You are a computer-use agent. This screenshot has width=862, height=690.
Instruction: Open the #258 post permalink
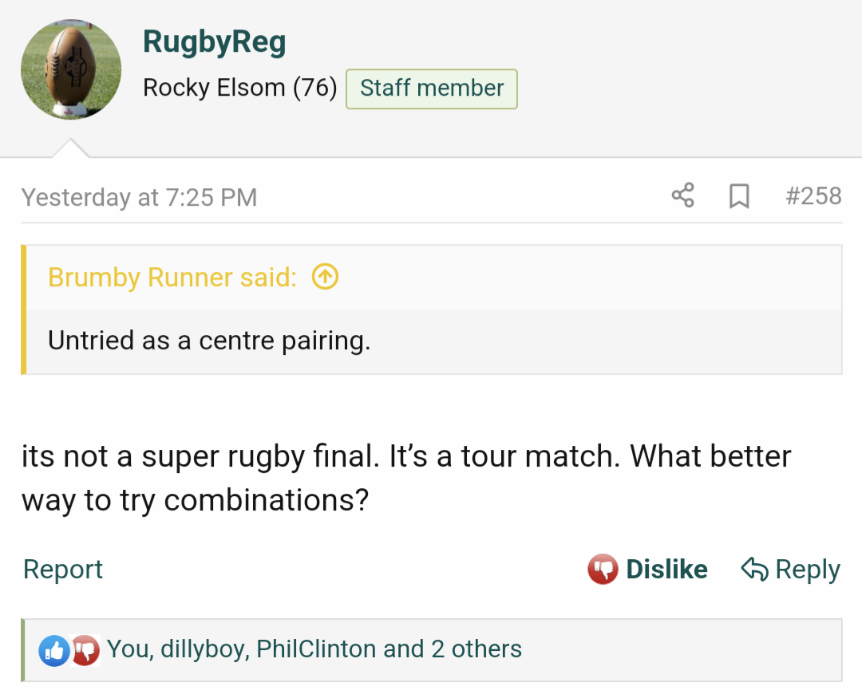point(813,196)
